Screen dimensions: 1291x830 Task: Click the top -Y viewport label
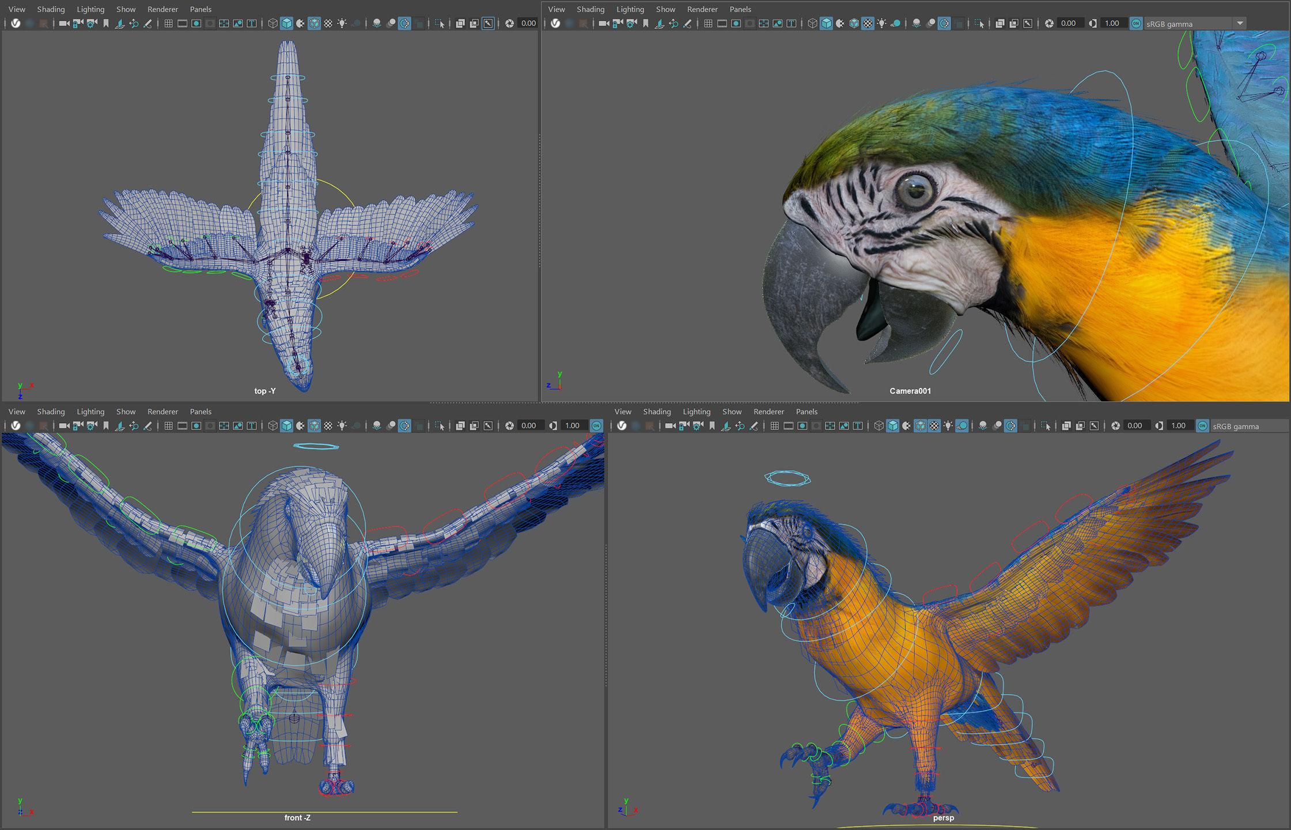coord(265,391)
